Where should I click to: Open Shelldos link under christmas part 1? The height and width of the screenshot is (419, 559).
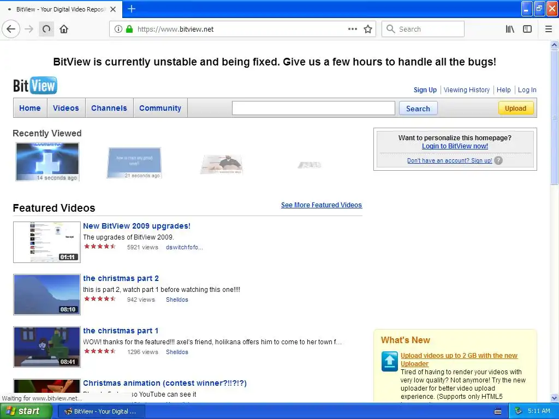pyautogui.click(x=177, y=352)
